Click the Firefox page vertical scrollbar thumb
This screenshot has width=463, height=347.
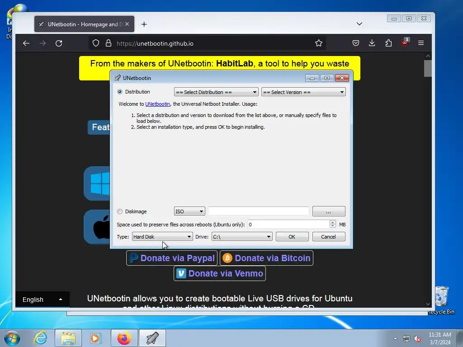pos(428,69)
